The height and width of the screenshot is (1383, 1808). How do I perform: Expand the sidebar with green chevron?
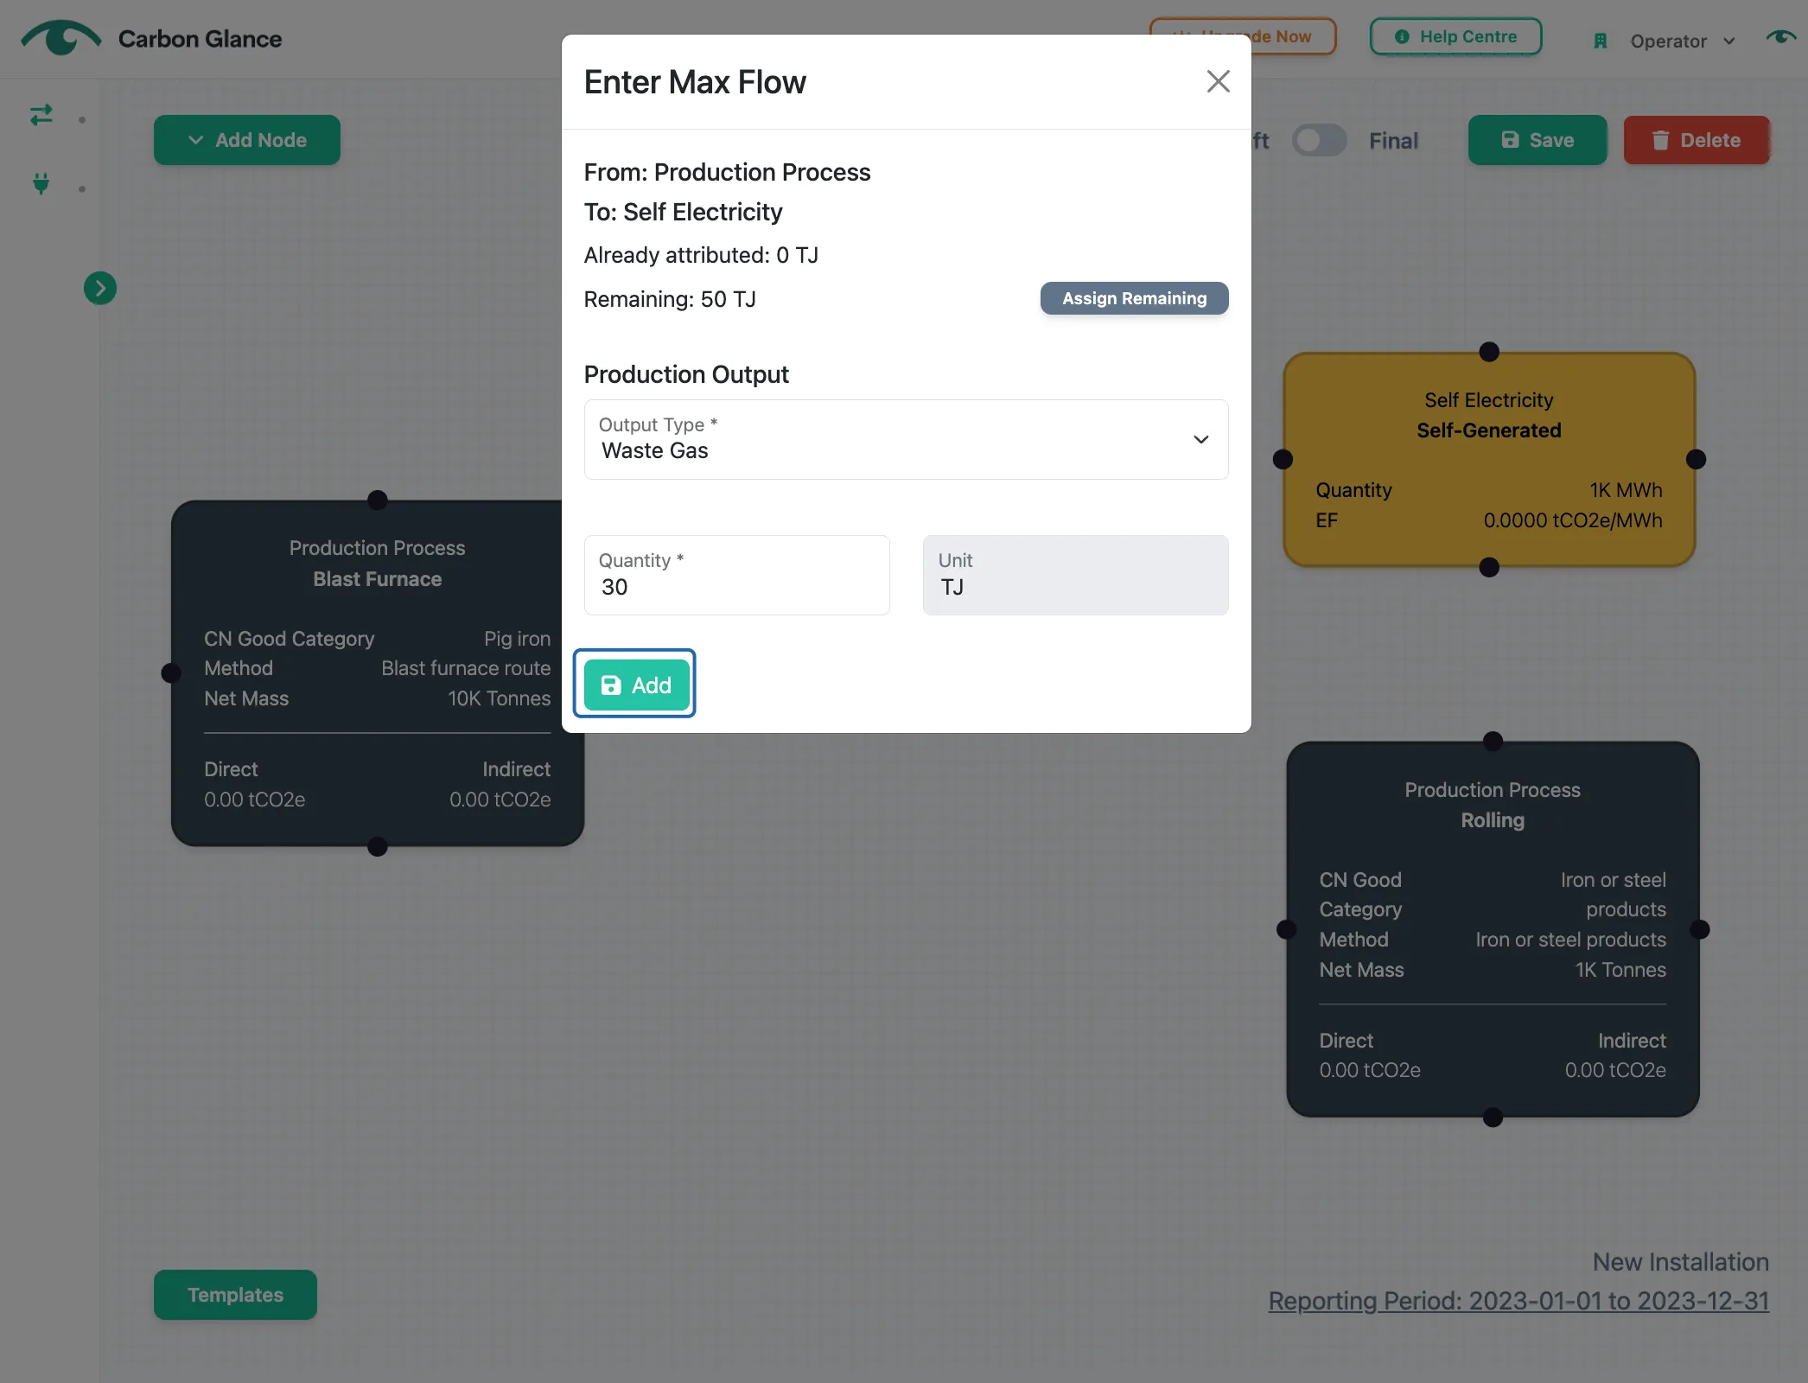100,288
